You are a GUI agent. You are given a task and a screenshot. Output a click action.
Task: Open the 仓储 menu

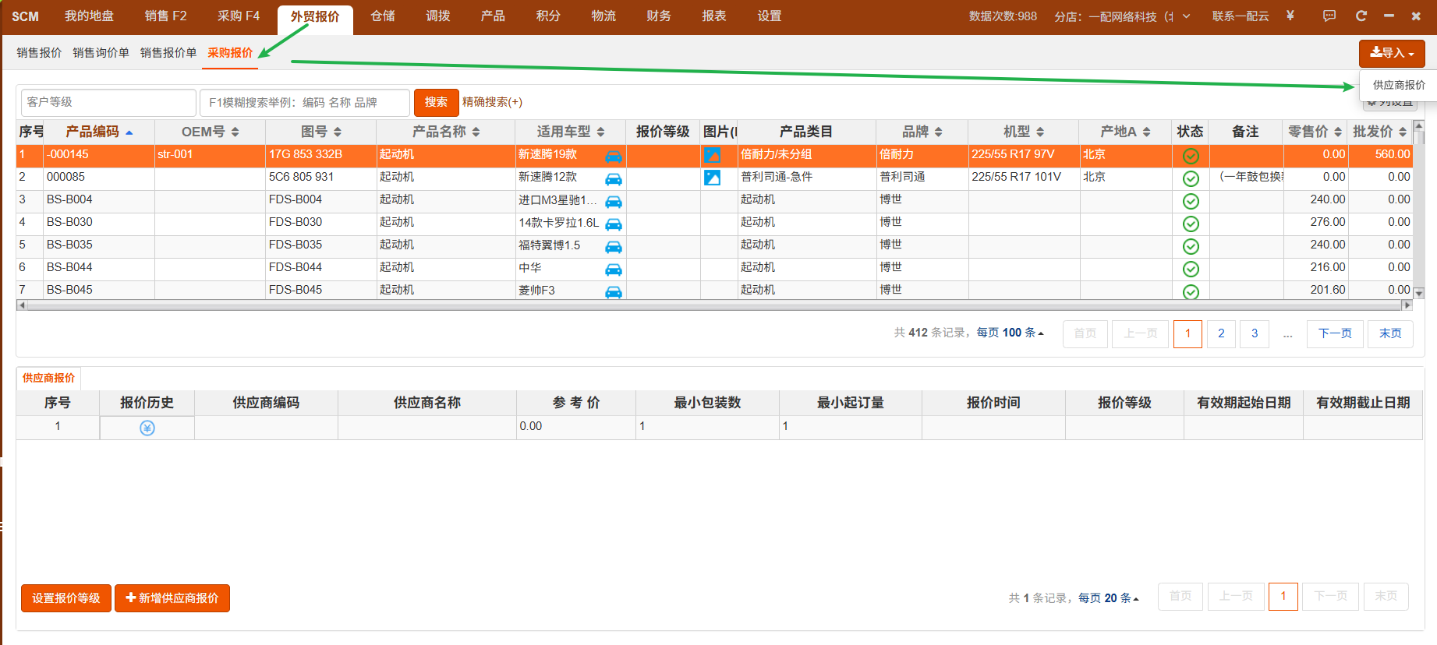(383, 16)
